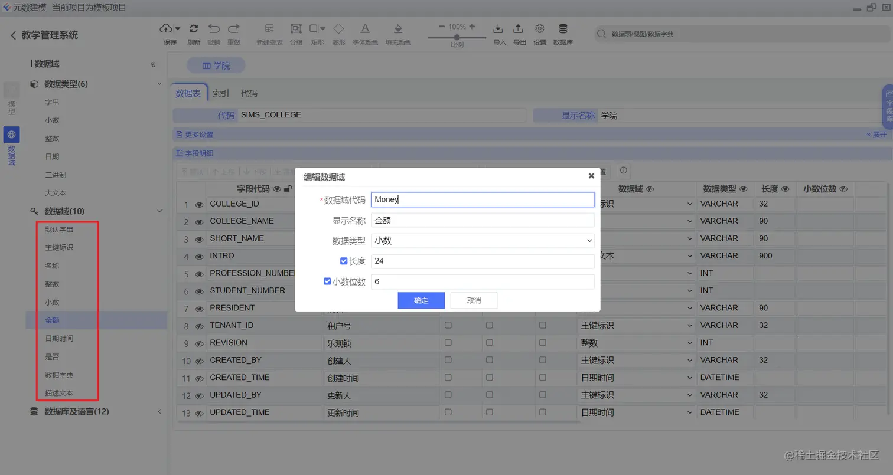
Task: Click the 撤销 undo arrow icon
Action: (214, 28)
